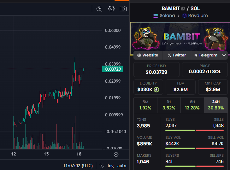Take a chart snapshot with camera icon
230x170 pixels.
pos(123,9)
